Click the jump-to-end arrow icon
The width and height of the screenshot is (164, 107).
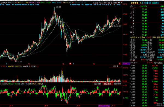pos(119,3)
